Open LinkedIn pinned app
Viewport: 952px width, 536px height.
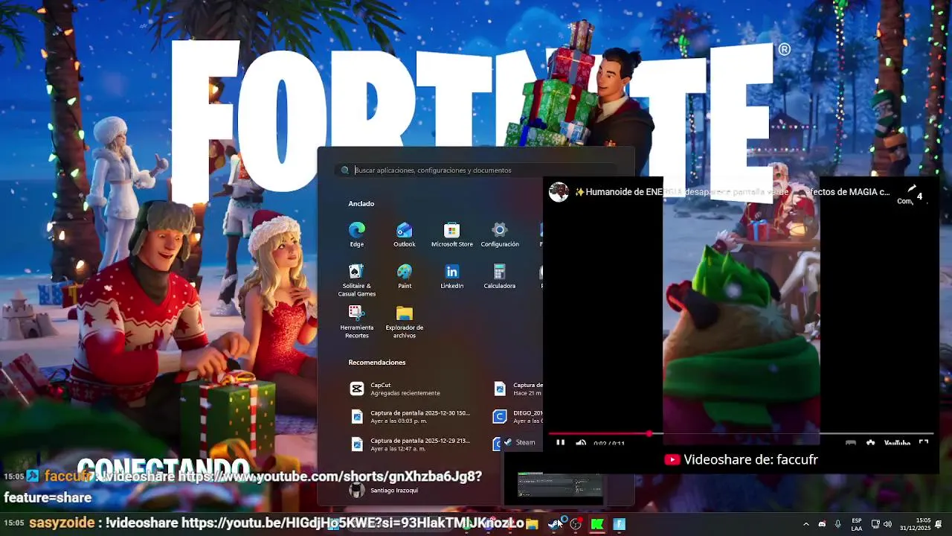(452, 276)
